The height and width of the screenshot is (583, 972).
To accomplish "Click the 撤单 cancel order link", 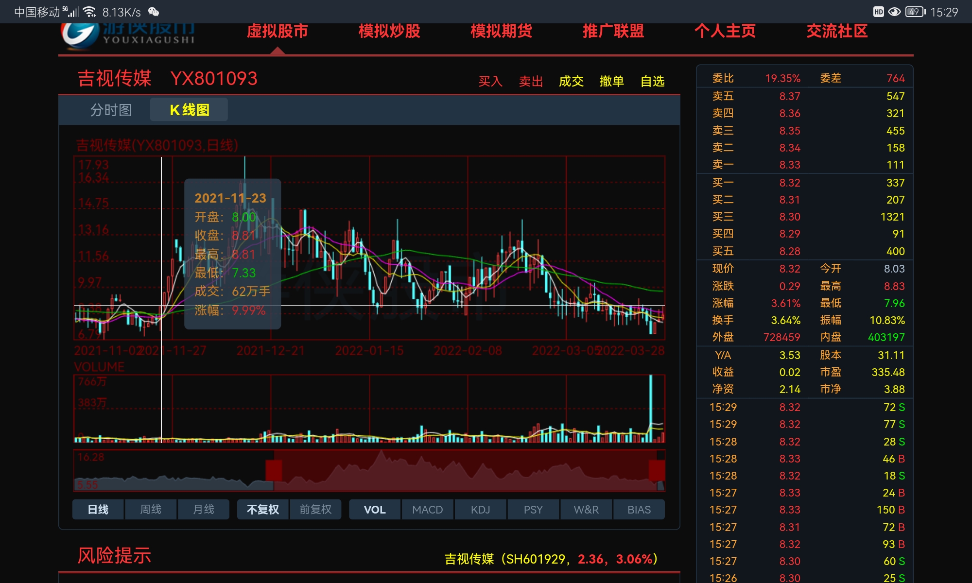I will 612,81.
